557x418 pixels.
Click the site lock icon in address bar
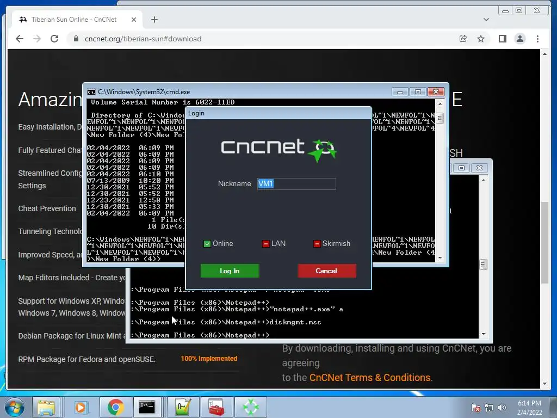[x=76, y=39]
